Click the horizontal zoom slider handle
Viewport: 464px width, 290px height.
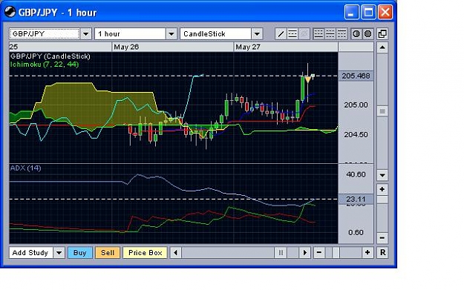[336, 253]
